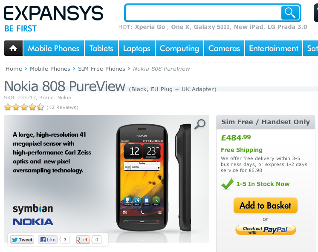
Task: Click the search magnifier button
Action: click(290, 13)
